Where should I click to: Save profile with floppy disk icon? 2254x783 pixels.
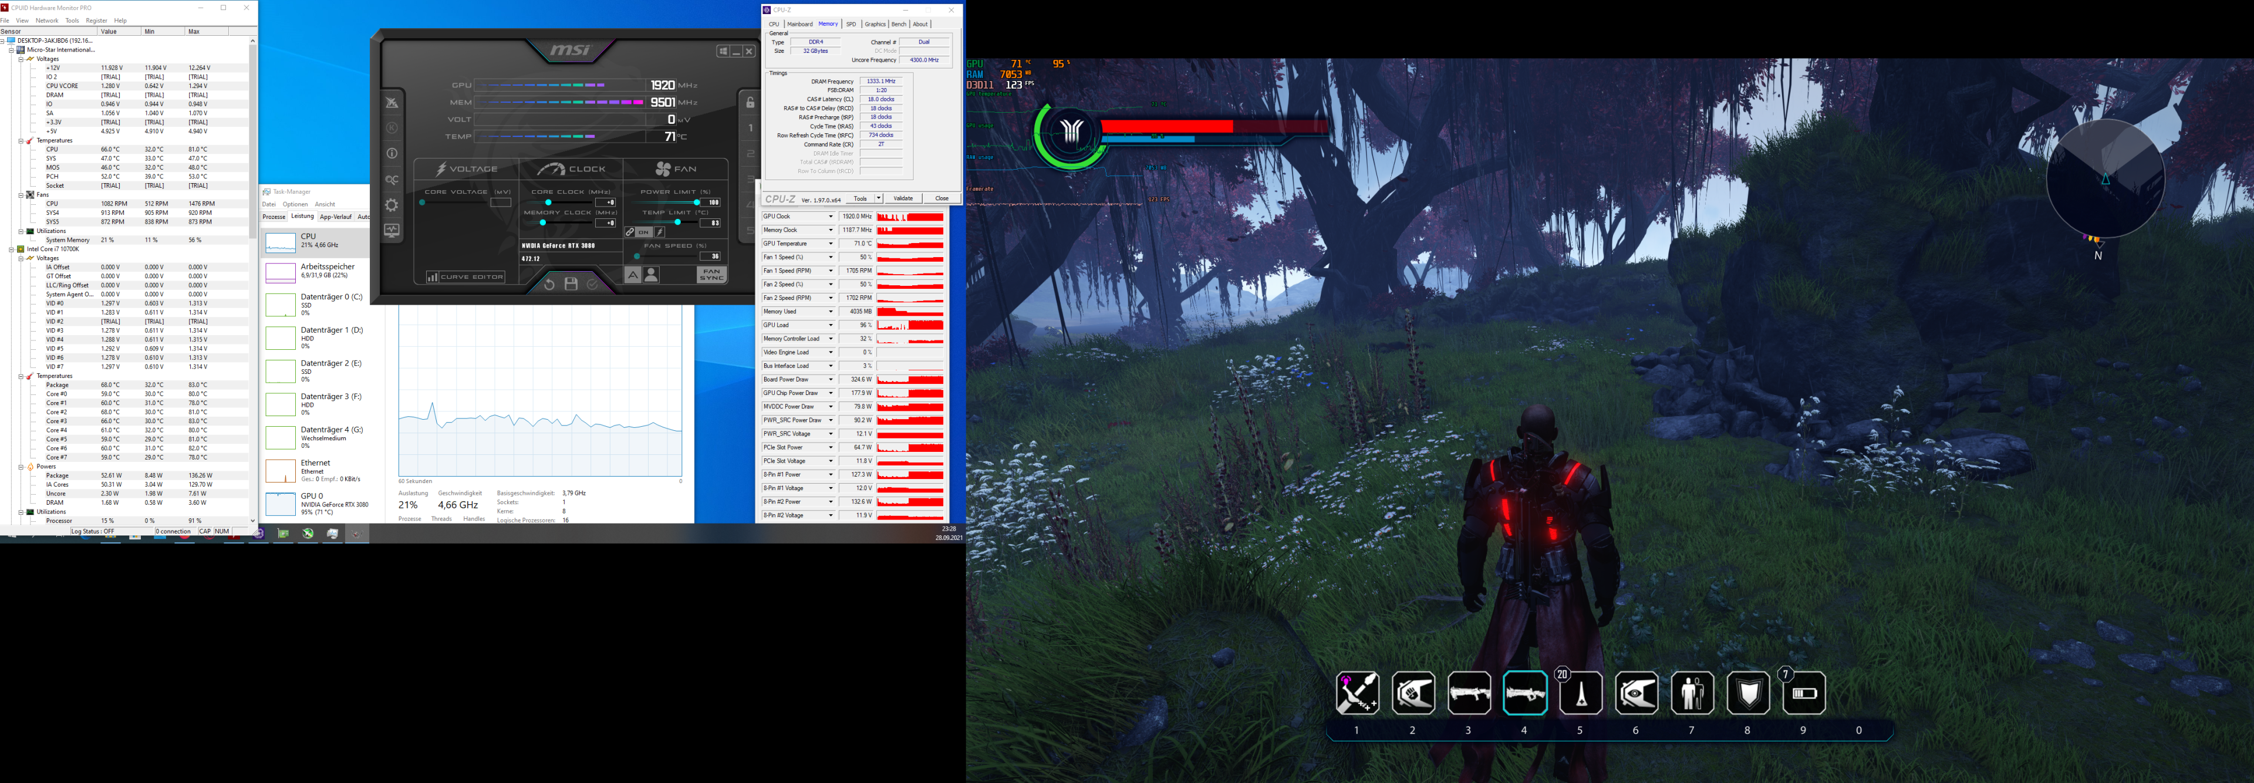pos(571,283)
